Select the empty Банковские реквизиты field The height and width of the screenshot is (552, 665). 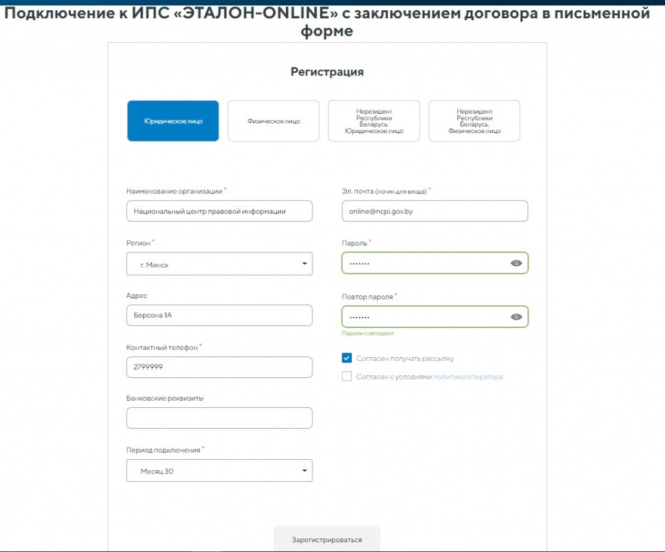[220, 418]
